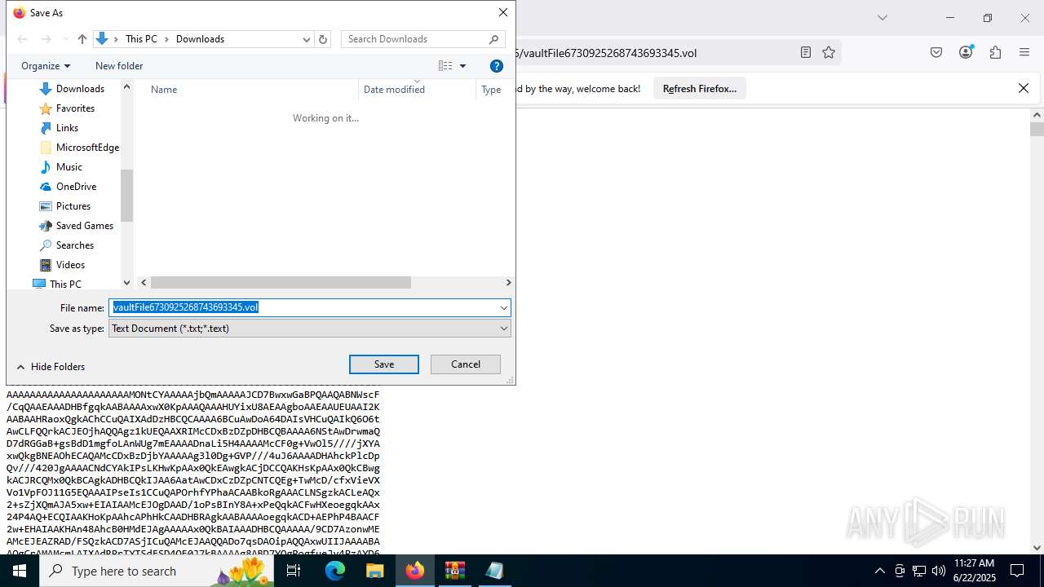Open the Windows Start menu
Viewport: 1044px width, 587px height.
[19, 571]
